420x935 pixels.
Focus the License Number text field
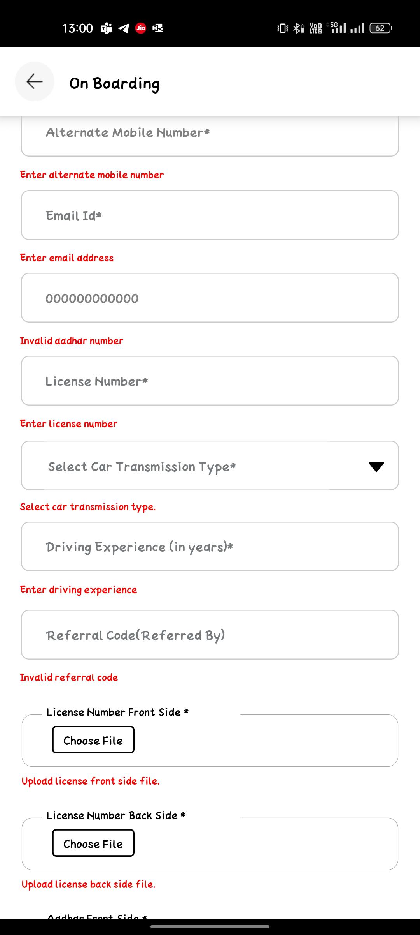point(210,381)
